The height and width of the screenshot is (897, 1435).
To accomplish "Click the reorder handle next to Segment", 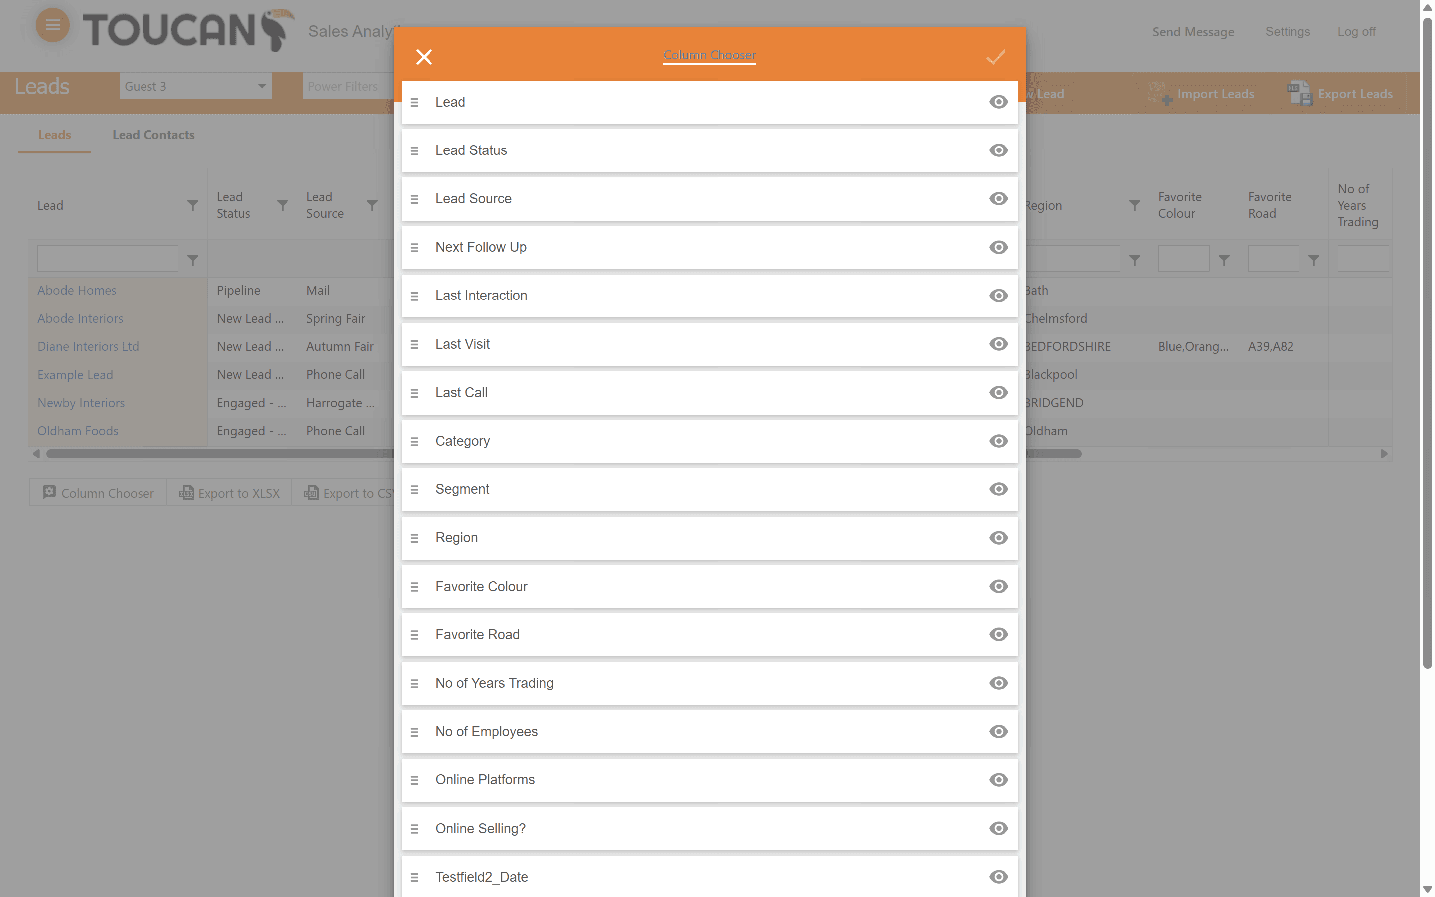I will 414,490.
